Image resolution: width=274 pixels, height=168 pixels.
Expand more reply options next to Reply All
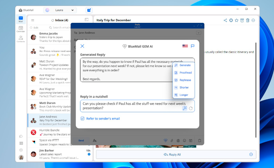251,154
